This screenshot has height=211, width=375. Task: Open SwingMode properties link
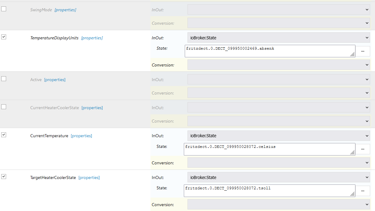click(65, 10)
